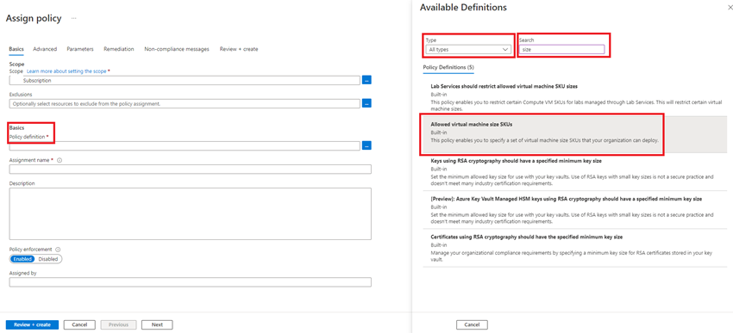This screenshot has width=733, height=333.
Task: Click the Assignment name input field
Action: 191,169
